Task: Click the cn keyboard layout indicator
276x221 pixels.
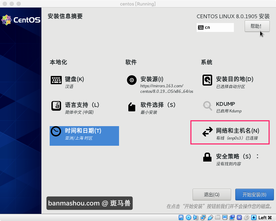Action: pos(215,27)
